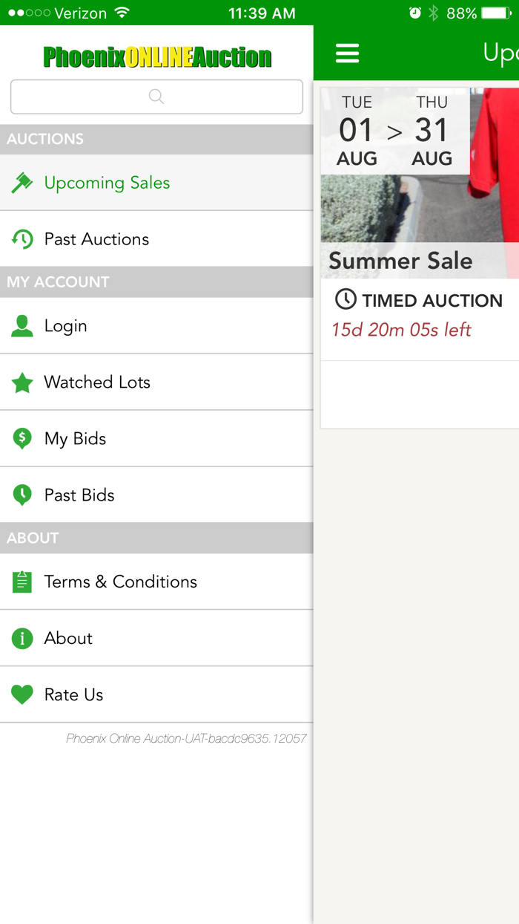Image resolution: width=519 pixels, height=924 pixels.
Task: Select the Upcoming Sales gavel icon
Action: point(22,182)
